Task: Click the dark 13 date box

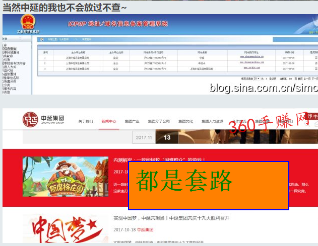Action: pos(167,137)
